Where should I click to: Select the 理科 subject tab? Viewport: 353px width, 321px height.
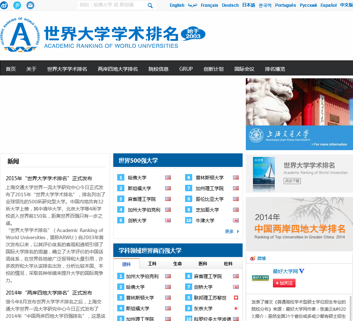(126, 264)
